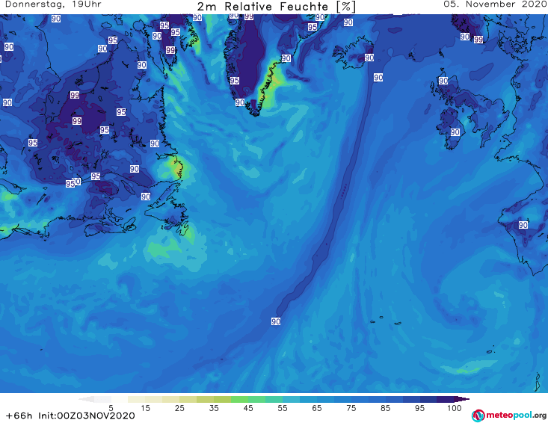Click the '90' label on Greenland's east coast
The image size is (548, 423).
click(x=286, y=58)
